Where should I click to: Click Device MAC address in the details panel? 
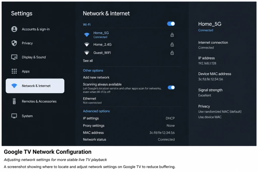click(x=215, y=76)
